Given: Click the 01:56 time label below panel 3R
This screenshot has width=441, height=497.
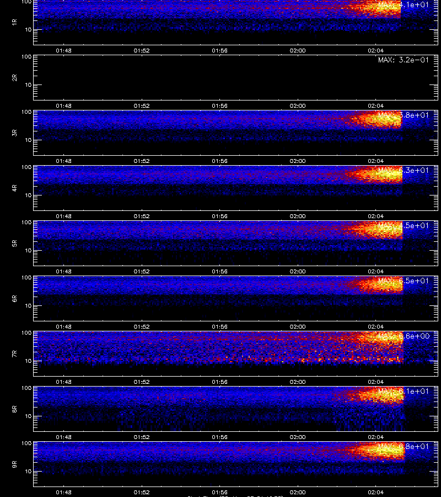Looking at the screenshot, I should point(219,161).
